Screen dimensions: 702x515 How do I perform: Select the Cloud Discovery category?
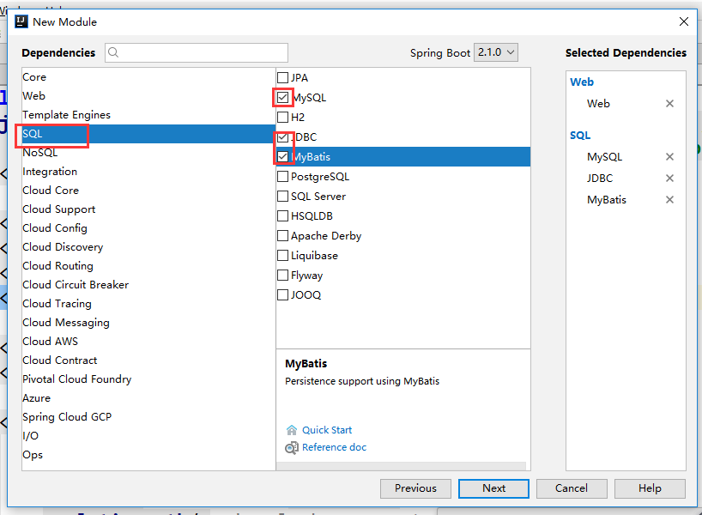pyautogui.click(x=148, y=246)
